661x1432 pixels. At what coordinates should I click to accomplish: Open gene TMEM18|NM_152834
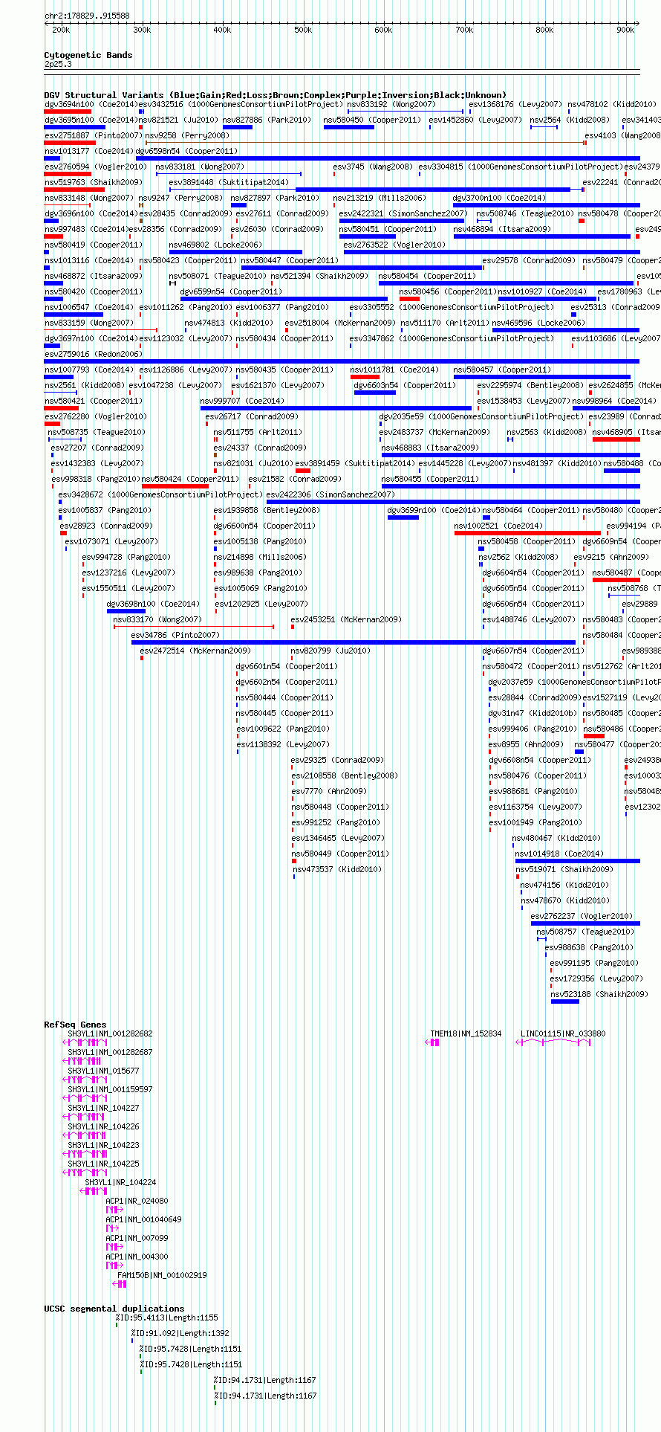[466, 1034]
